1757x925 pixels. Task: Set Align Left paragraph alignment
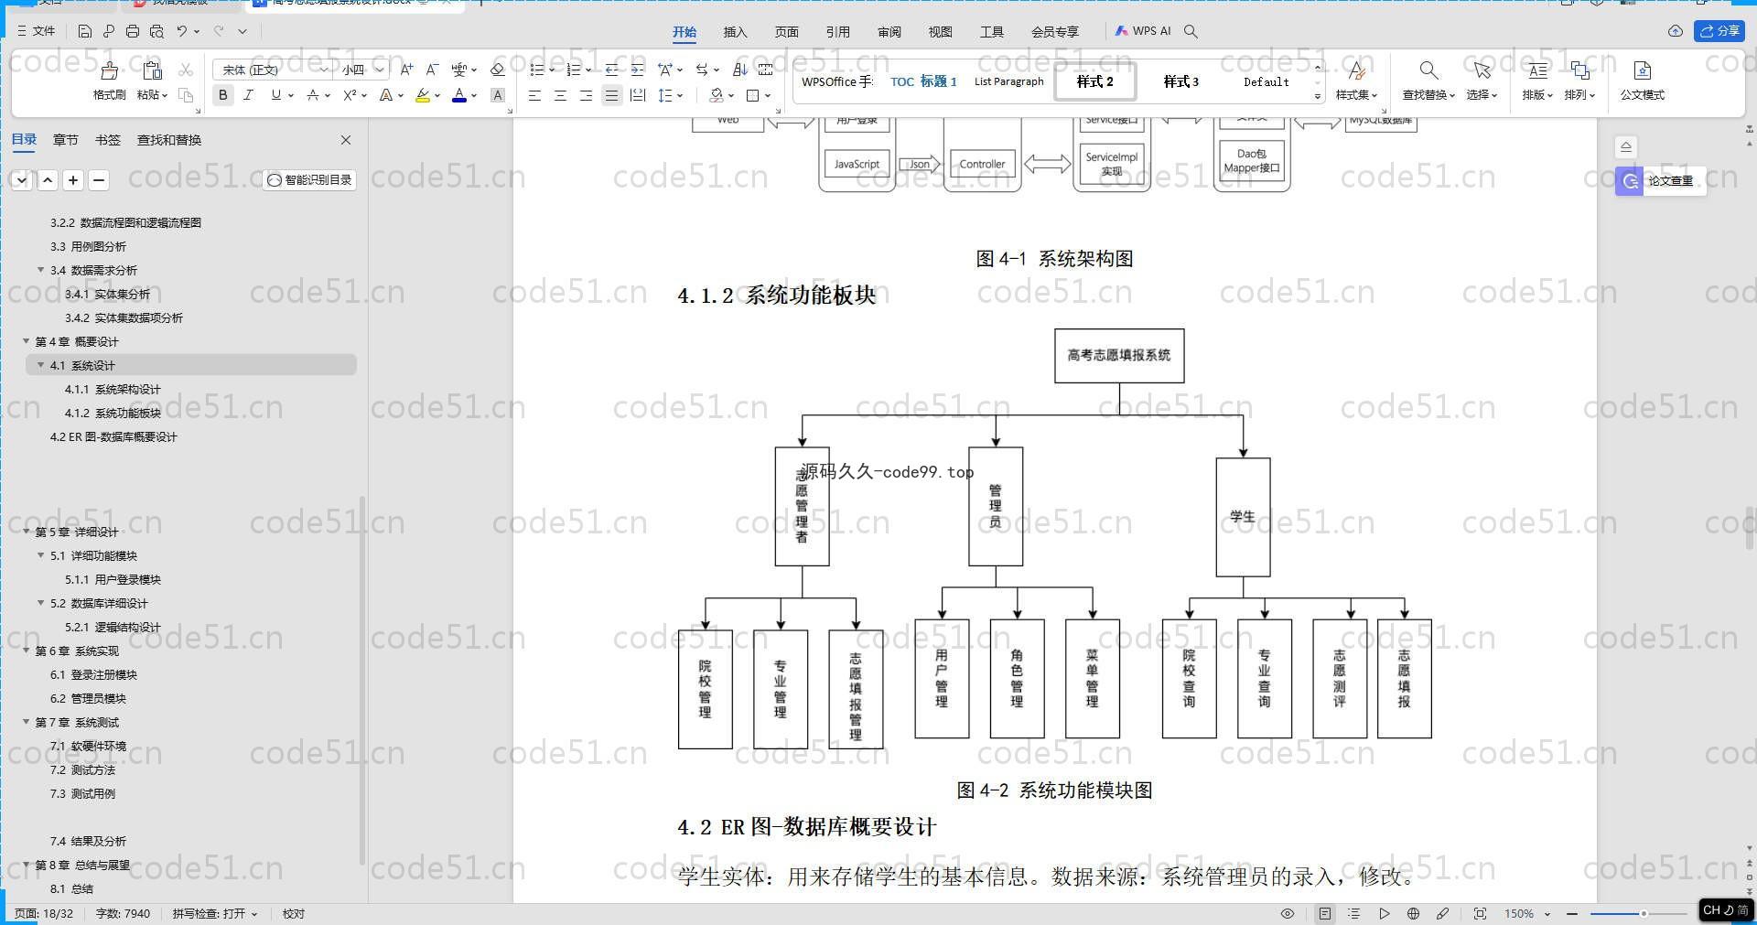534,95
